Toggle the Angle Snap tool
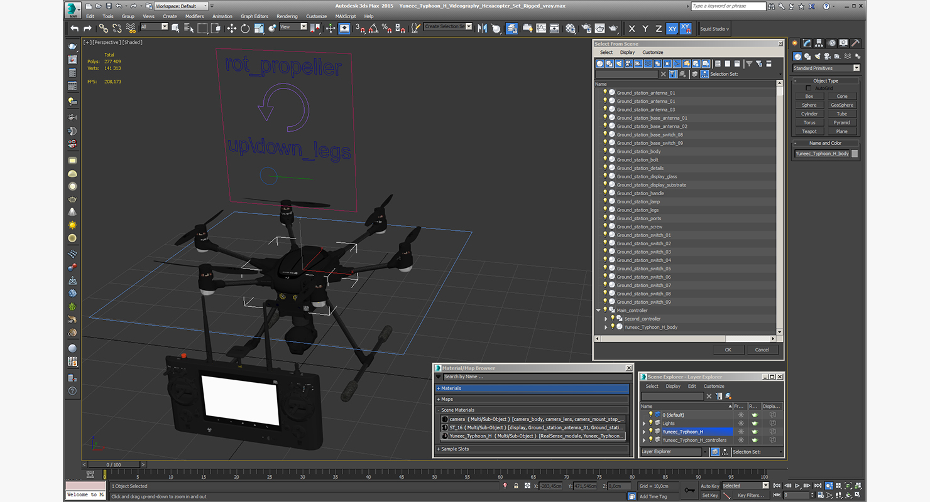The image size is (930, 502). [x=373, y=28]
